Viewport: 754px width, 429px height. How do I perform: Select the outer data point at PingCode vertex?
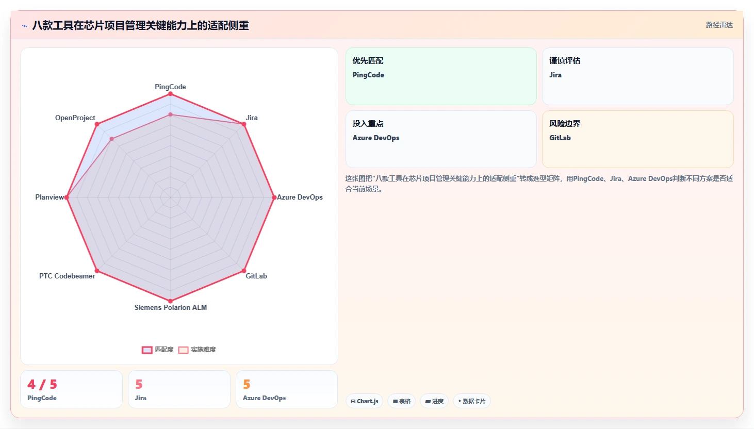pyautogui.click(x=170, y=93)
